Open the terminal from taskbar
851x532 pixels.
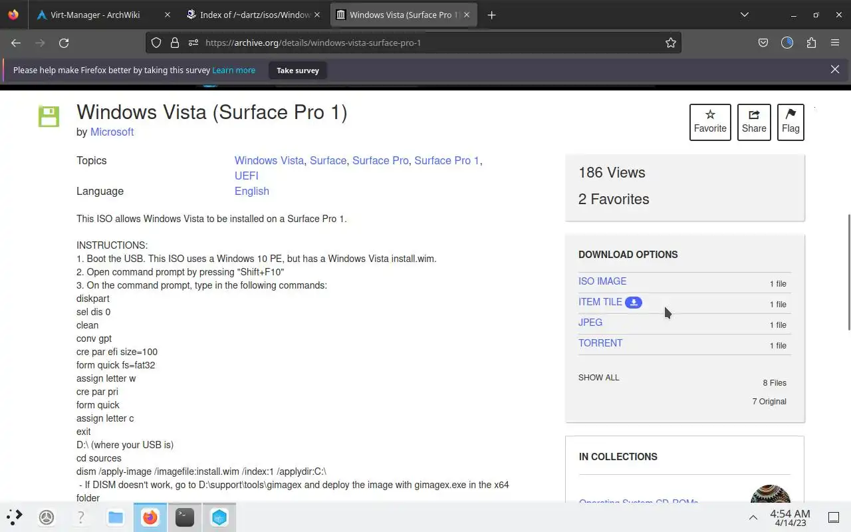click(185, 517)
